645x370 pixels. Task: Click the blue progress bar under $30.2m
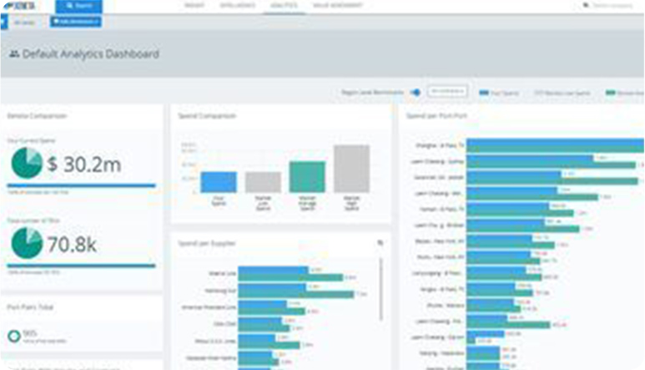pos(82,185)
